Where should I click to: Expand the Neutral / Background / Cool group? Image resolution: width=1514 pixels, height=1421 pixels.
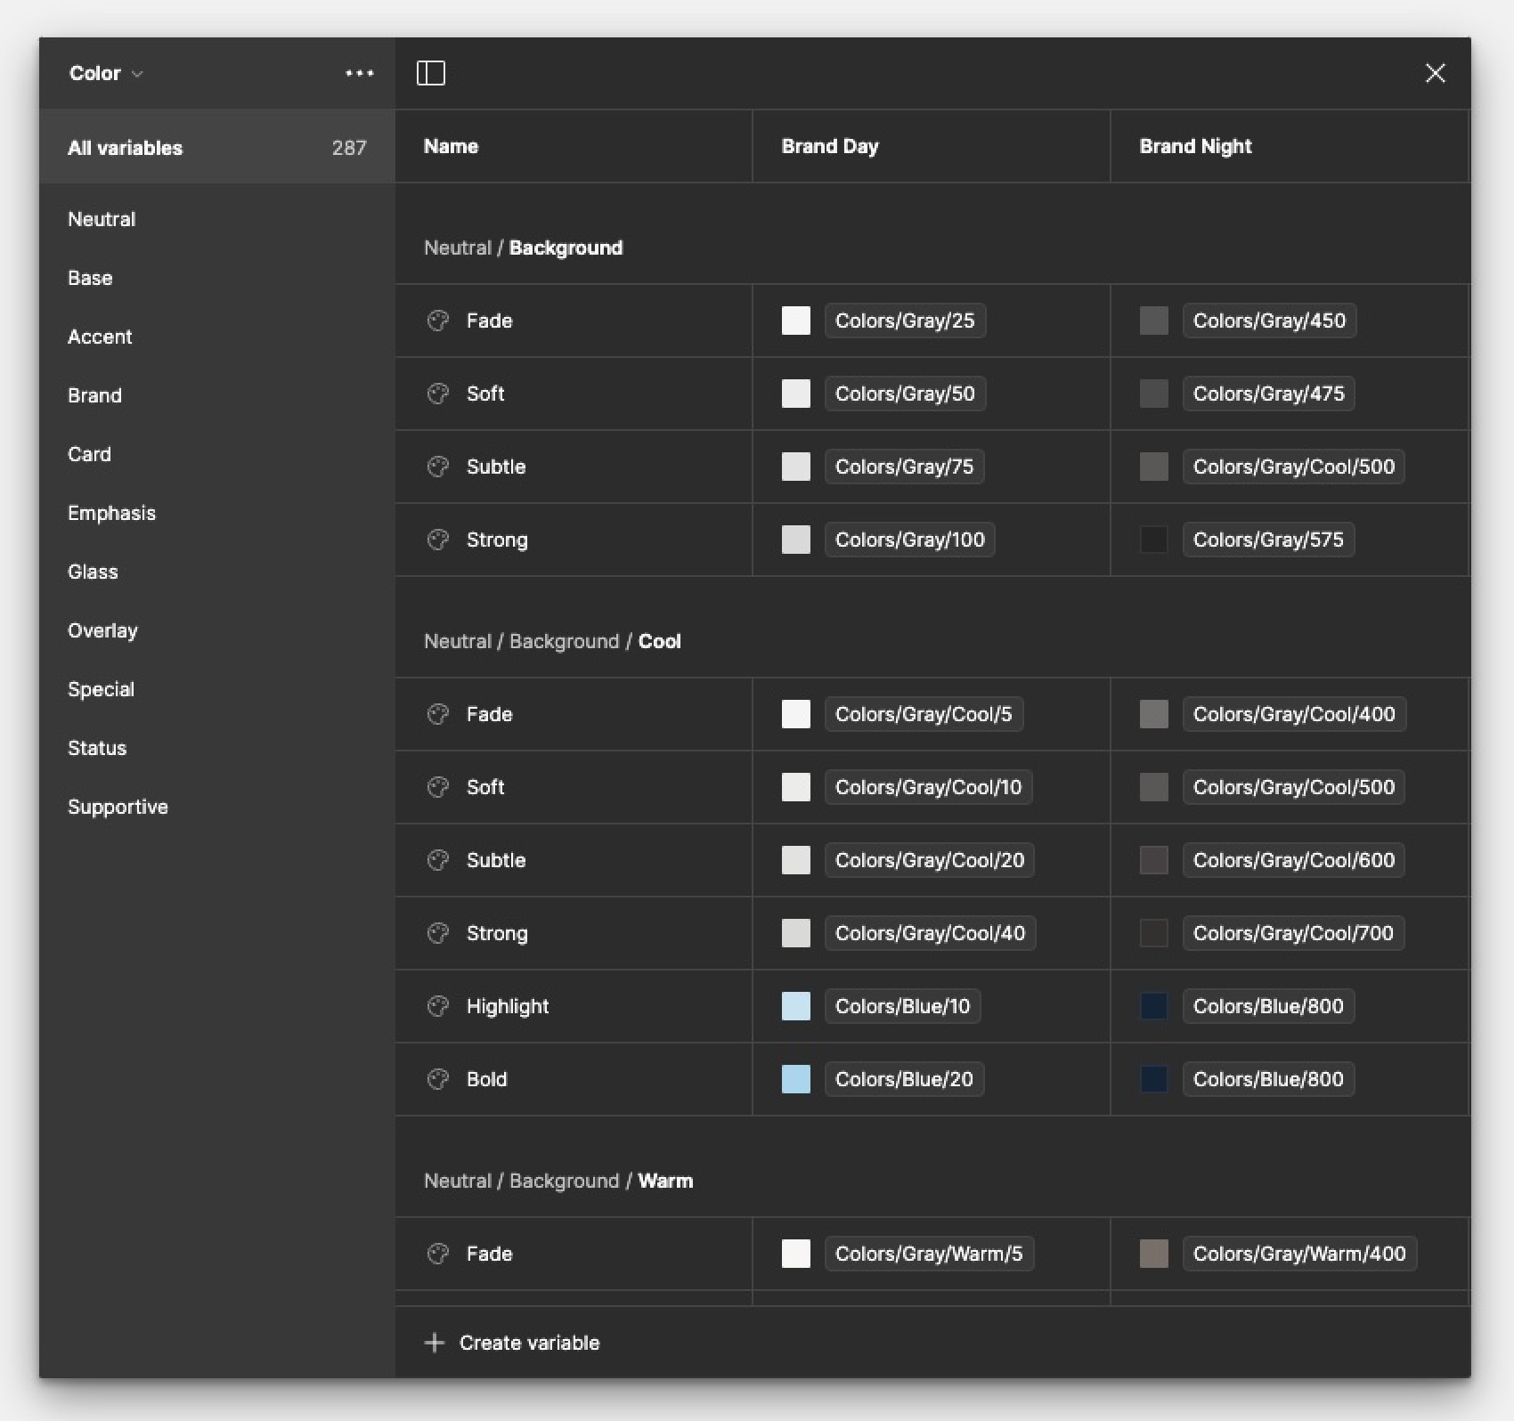coord(552,640)
